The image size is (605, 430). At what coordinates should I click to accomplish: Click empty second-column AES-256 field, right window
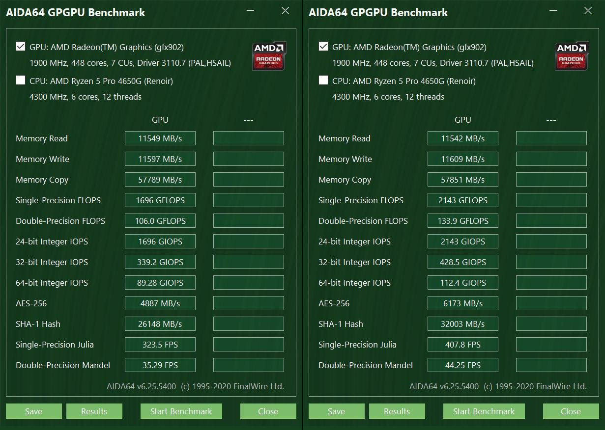551,303
